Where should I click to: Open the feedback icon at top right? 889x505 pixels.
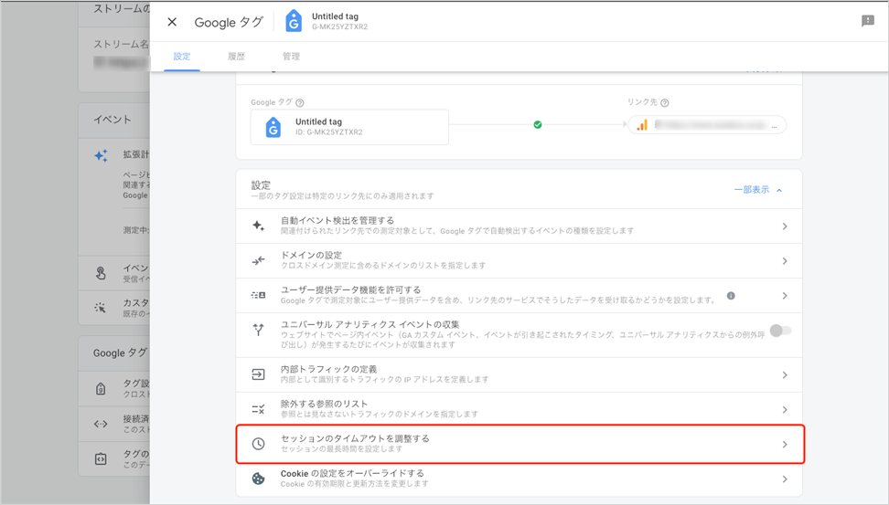(x=867, y=21)
